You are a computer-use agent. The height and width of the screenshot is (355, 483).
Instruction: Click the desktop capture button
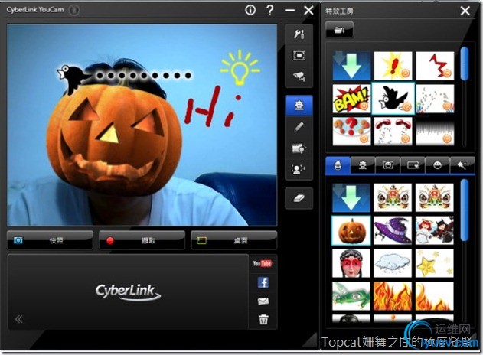point(233,240)
